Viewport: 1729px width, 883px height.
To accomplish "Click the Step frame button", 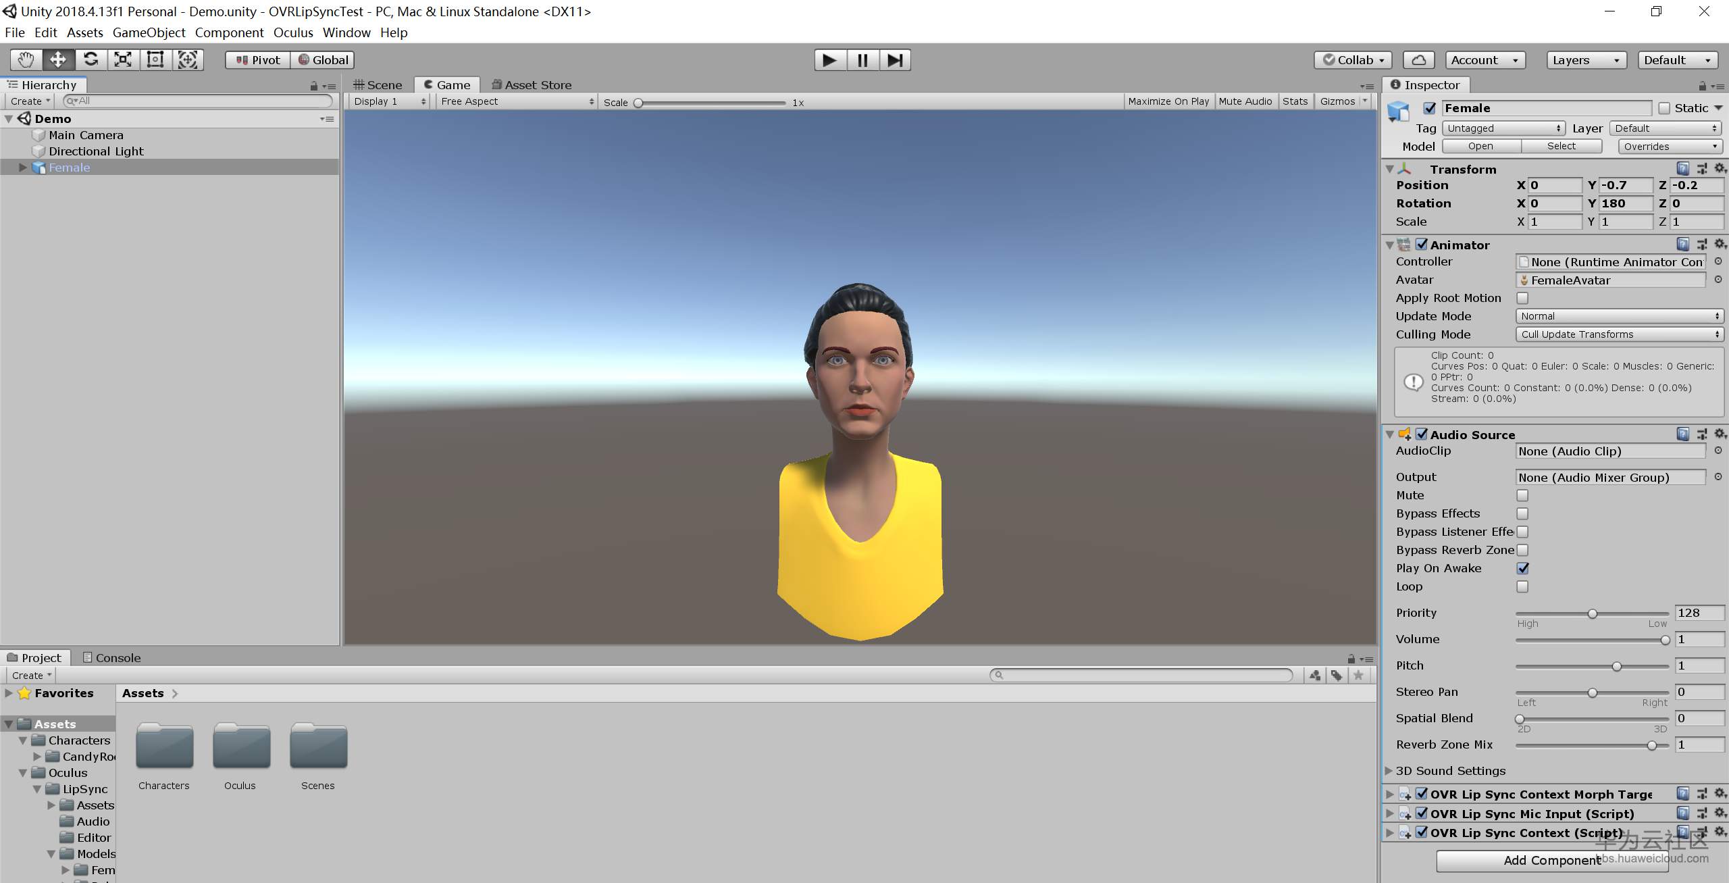I will 895,60.
